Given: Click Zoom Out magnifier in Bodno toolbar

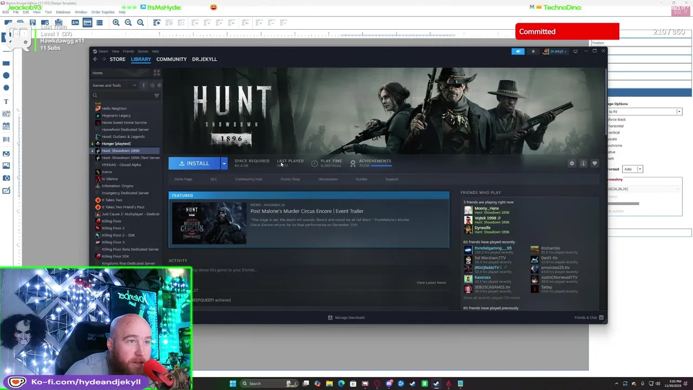Looking at the screenshot, I should tap(128, 22).
